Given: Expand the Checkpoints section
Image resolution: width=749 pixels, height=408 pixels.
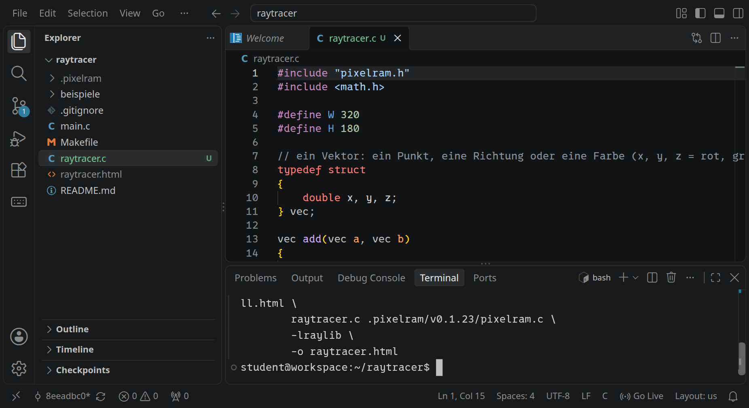Looking at the screenshot, I should [128, 370].
